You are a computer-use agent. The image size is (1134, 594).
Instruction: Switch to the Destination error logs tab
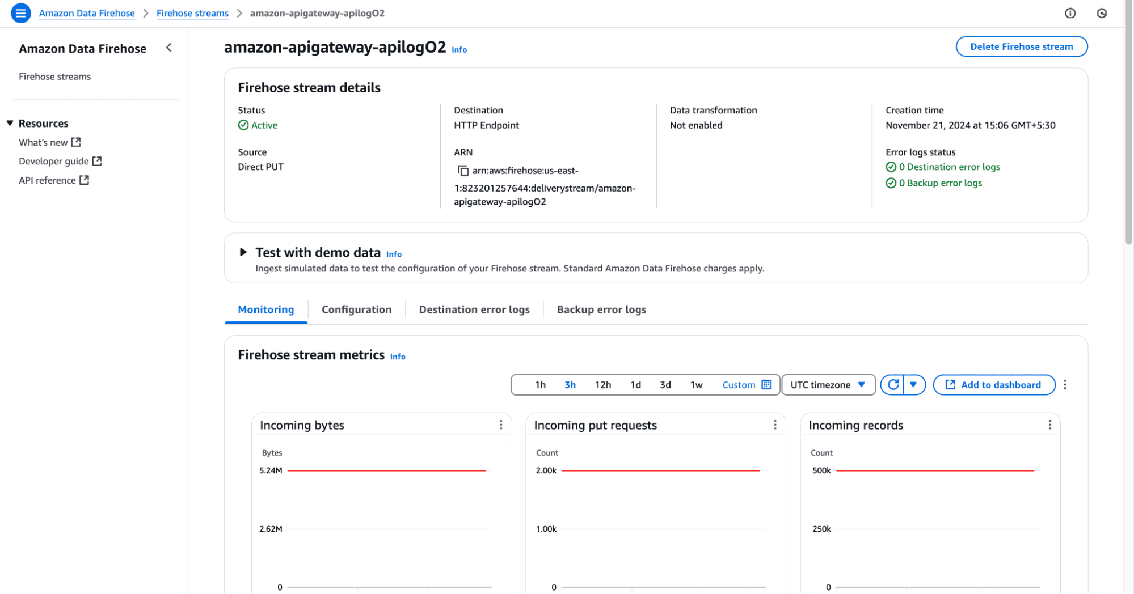(474, 309)
